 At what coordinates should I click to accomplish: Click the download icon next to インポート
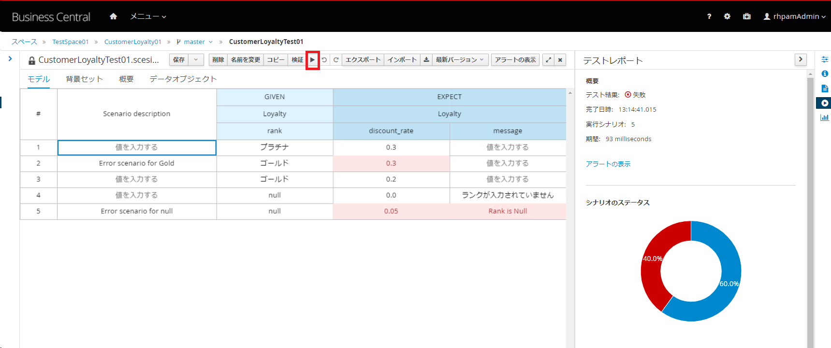(x=426, y=60)
